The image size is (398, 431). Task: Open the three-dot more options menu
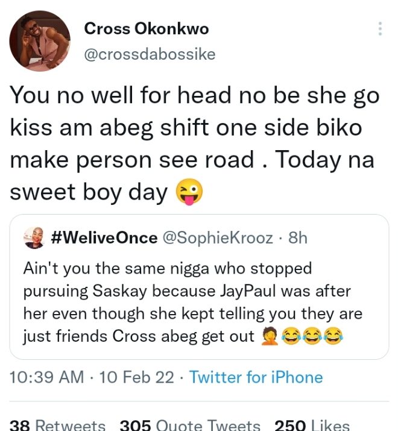point(380,28)
